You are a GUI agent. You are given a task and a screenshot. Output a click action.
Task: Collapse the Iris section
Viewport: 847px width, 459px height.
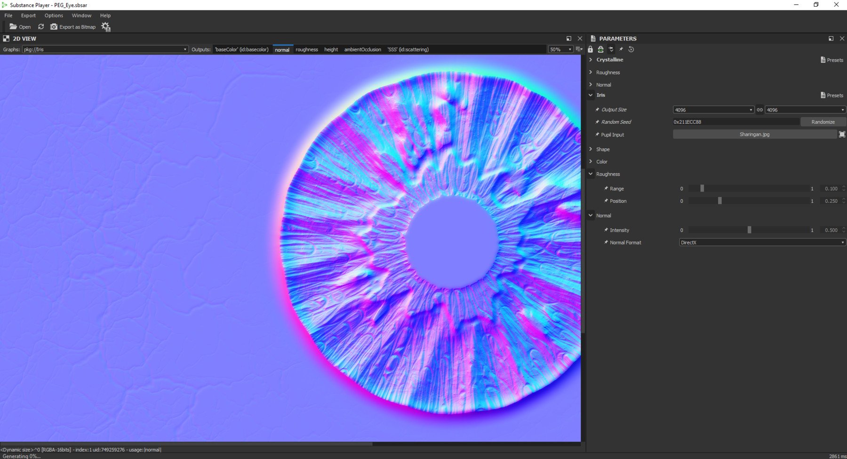click(591, 95)
